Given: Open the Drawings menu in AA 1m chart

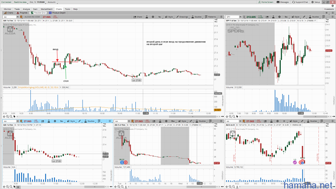Looking at the screenshot, I should [182, 17].
